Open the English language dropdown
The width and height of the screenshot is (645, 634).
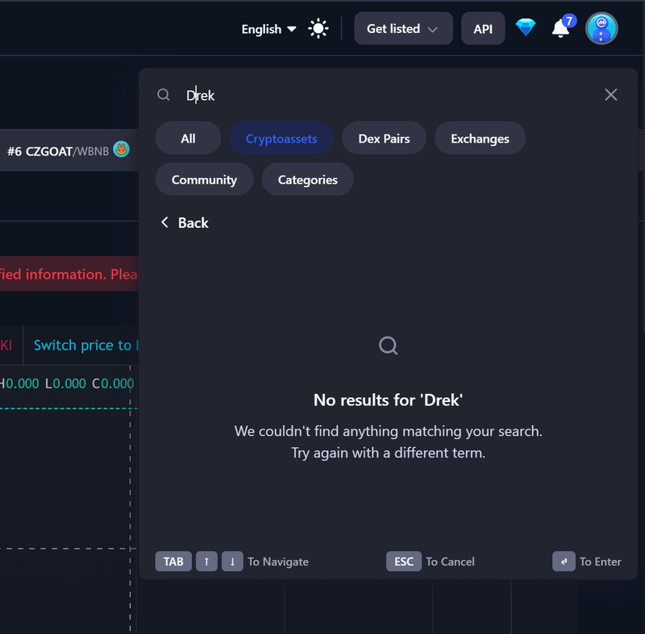(x=268, y=29)
